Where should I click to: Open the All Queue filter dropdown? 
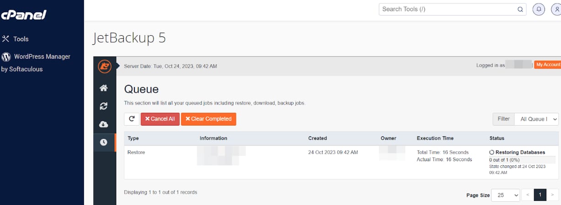pyautogui.click(x=537, y=119)
